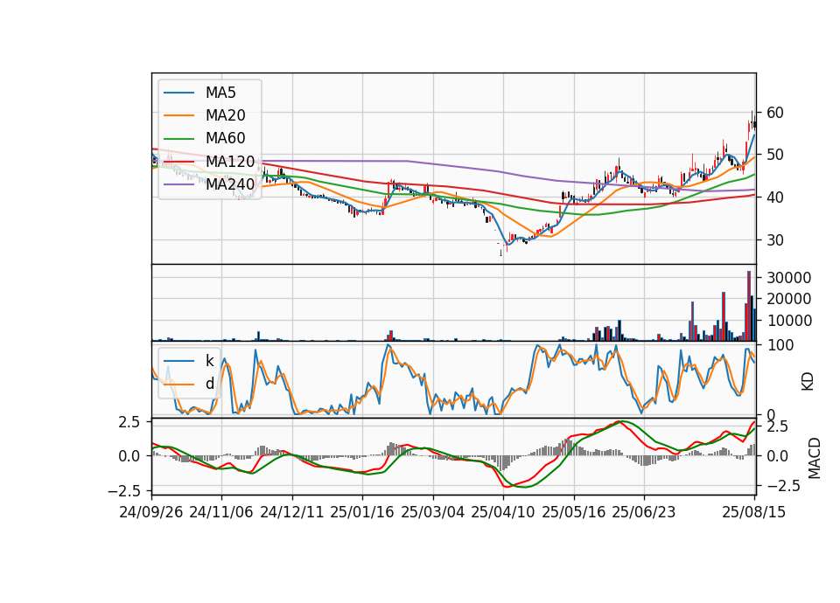
Task: Click the 24/12/11 date label
Action: (292, 512)
